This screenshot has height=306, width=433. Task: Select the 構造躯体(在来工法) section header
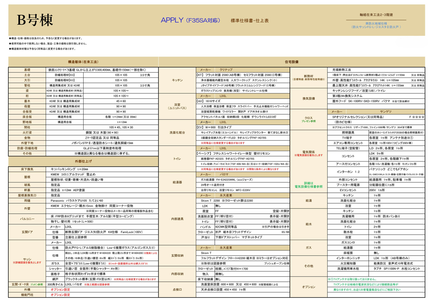[x=83, y=62]
